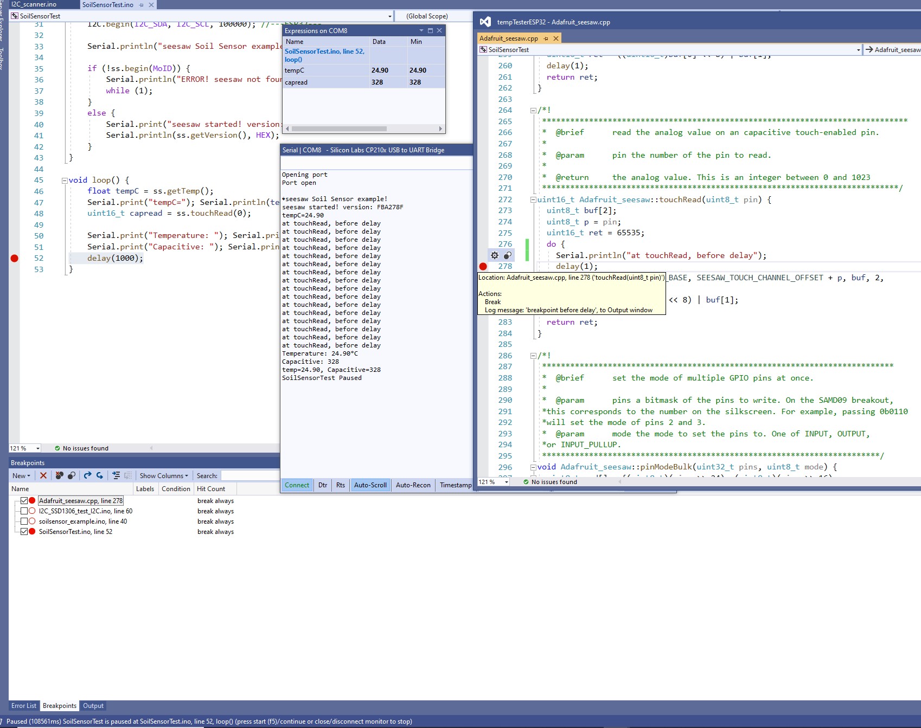The height and width of the screenshot is (728, 921).
Task: Click Delete All Breakpoints icon
Action: click(59, 475)
